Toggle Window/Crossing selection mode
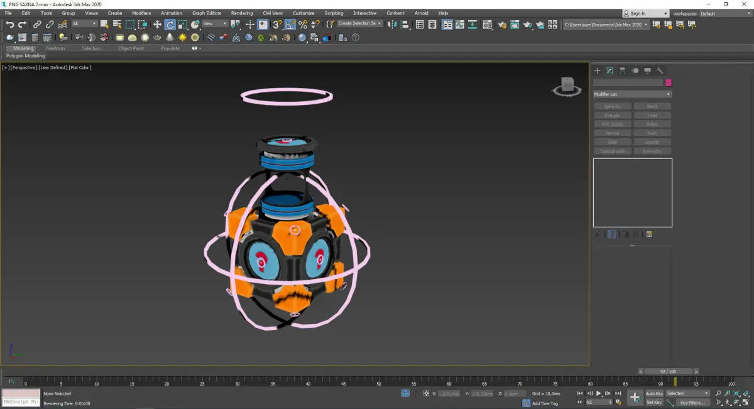Viewport: 754px width, 409px height. [143, 25]
